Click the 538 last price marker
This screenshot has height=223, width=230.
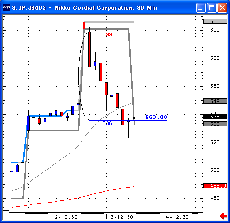(x=215, y=117)
